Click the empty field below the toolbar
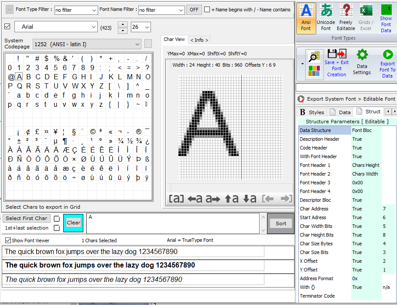Image resolution: width=397 pixels, height=305 pixels. (x=346, y=88)
